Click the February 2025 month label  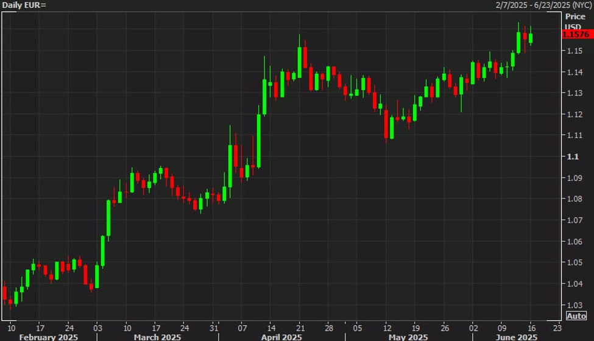49,337
